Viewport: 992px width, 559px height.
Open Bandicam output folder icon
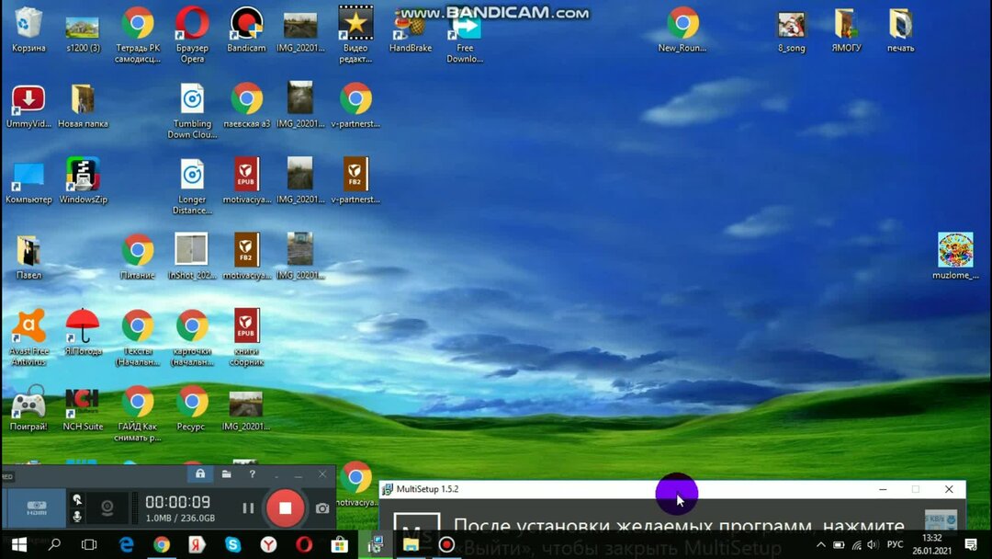click(x=226, y=473)
